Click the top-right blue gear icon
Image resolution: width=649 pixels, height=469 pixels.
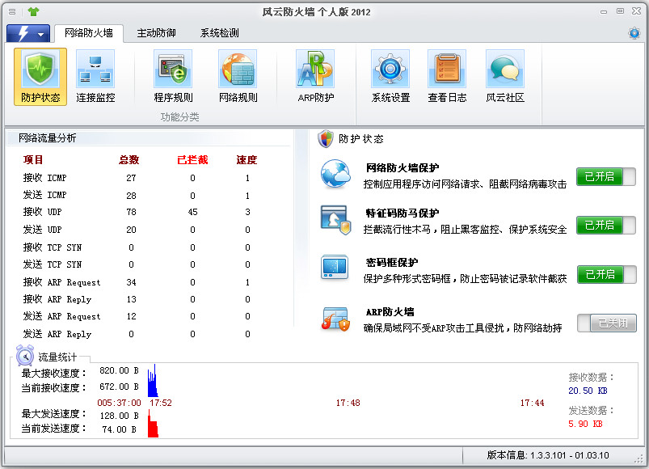(634, 32)
